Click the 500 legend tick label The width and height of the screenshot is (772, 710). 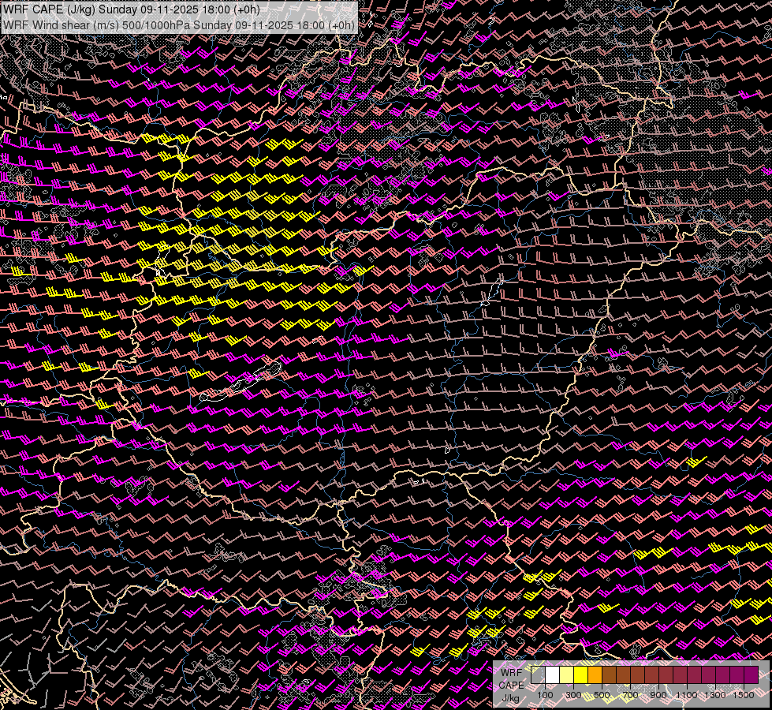point(602,695)
